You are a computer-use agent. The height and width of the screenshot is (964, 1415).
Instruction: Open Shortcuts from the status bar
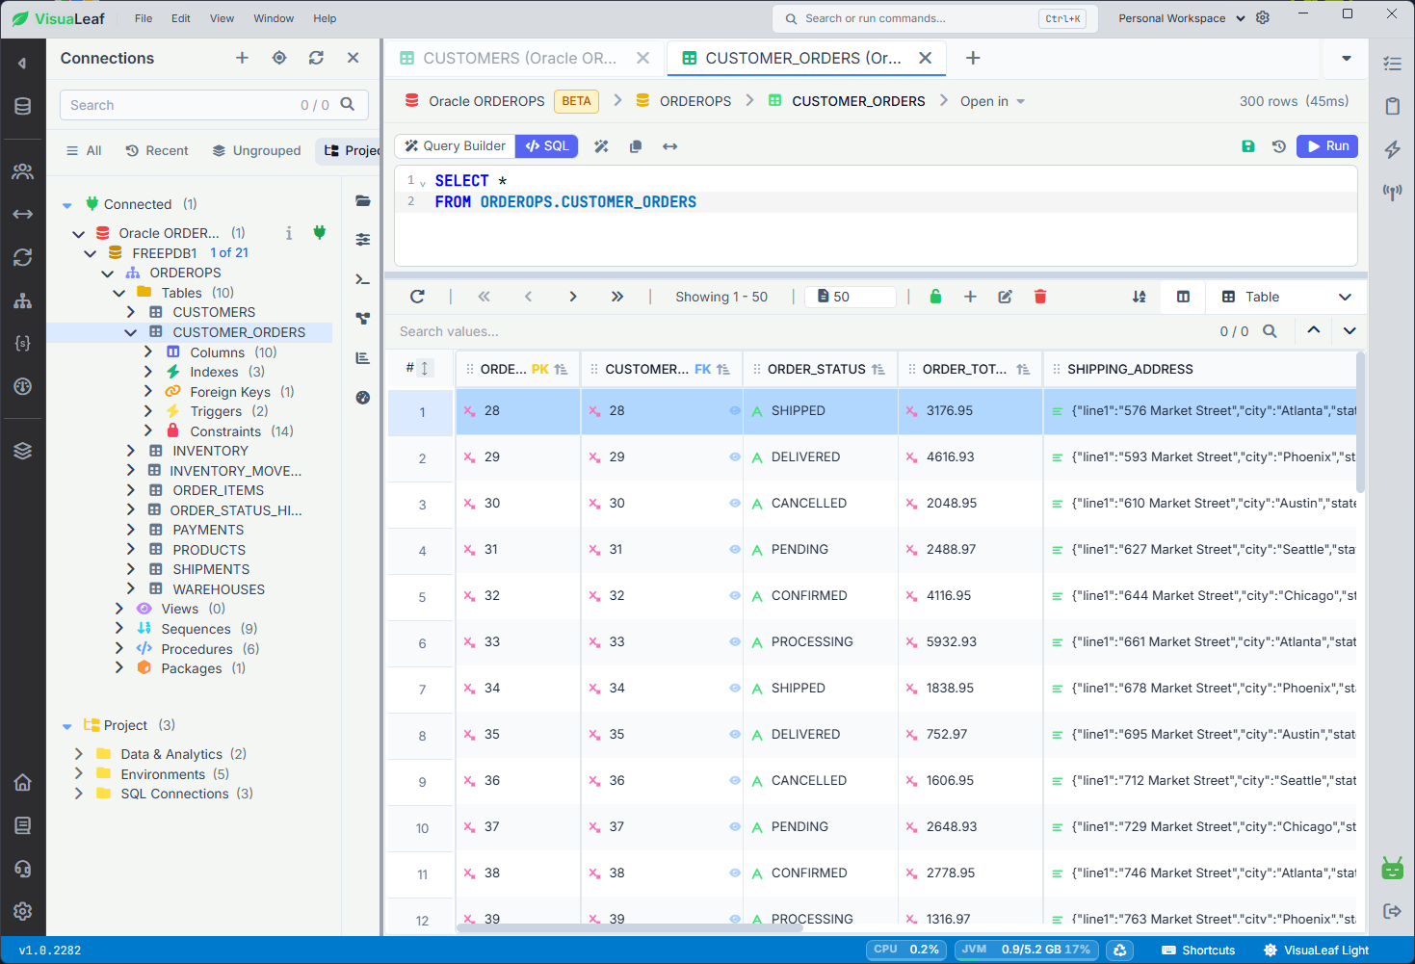[1198, 951]
